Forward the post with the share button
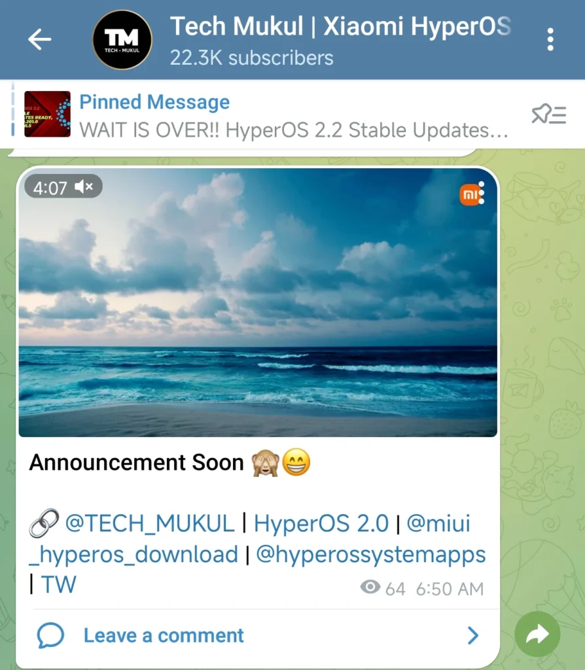The width and height of the screenshot is (585, 670). pos(537,634)
